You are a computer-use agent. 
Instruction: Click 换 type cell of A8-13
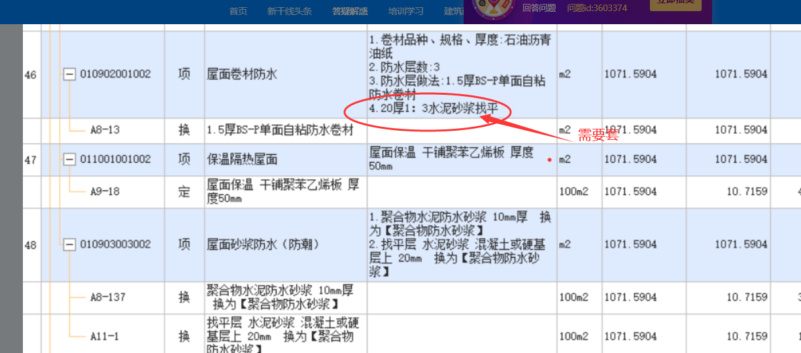[184, 130]
